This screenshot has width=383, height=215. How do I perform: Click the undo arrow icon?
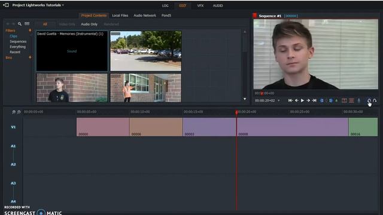[x=369, y=100]
